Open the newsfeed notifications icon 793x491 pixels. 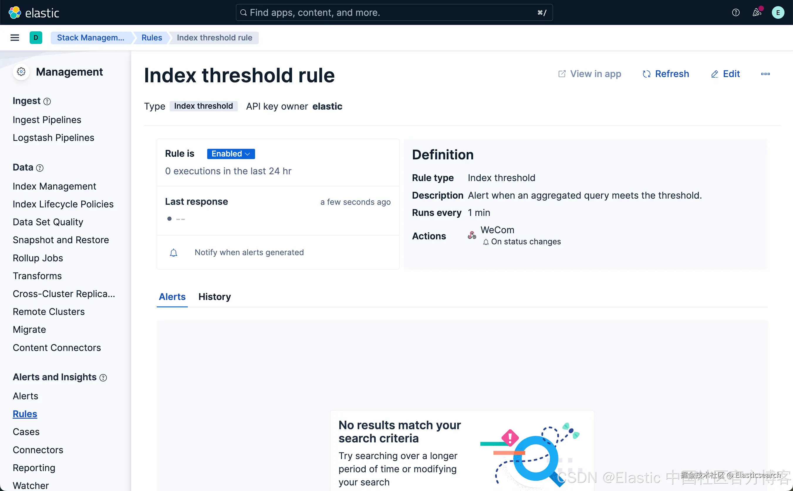click(757, 13)
